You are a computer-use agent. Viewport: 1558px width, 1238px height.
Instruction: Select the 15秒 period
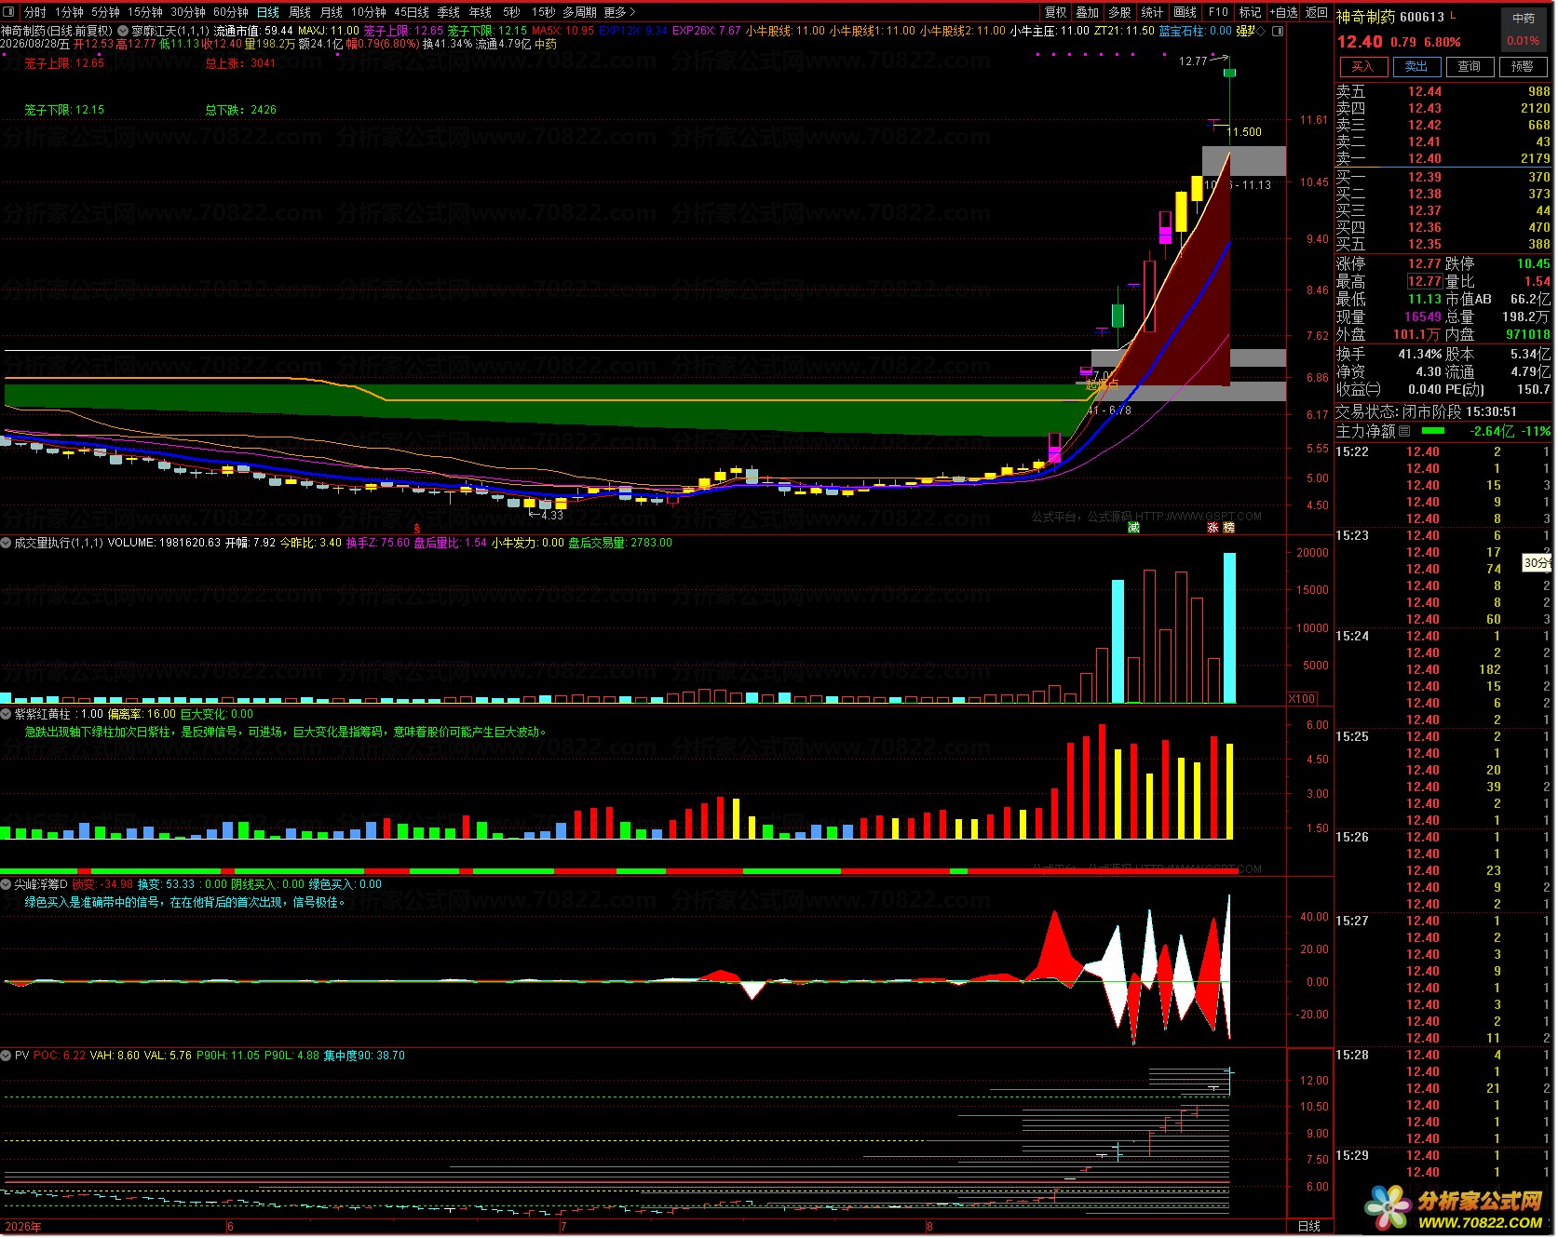(x=544, y=12)
